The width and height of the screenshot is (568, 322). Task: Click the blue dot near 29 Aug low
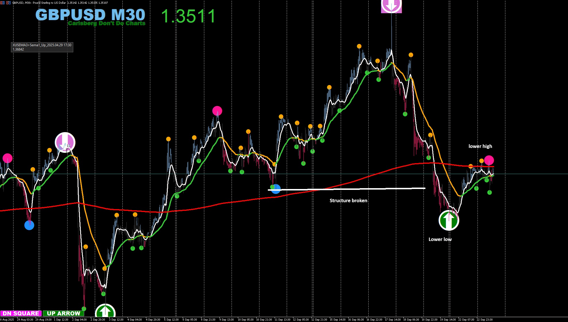pos(29,225)
